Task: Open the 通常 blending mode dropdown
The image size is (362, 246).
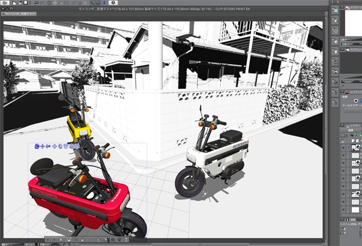Action: (x=352, y=131)
